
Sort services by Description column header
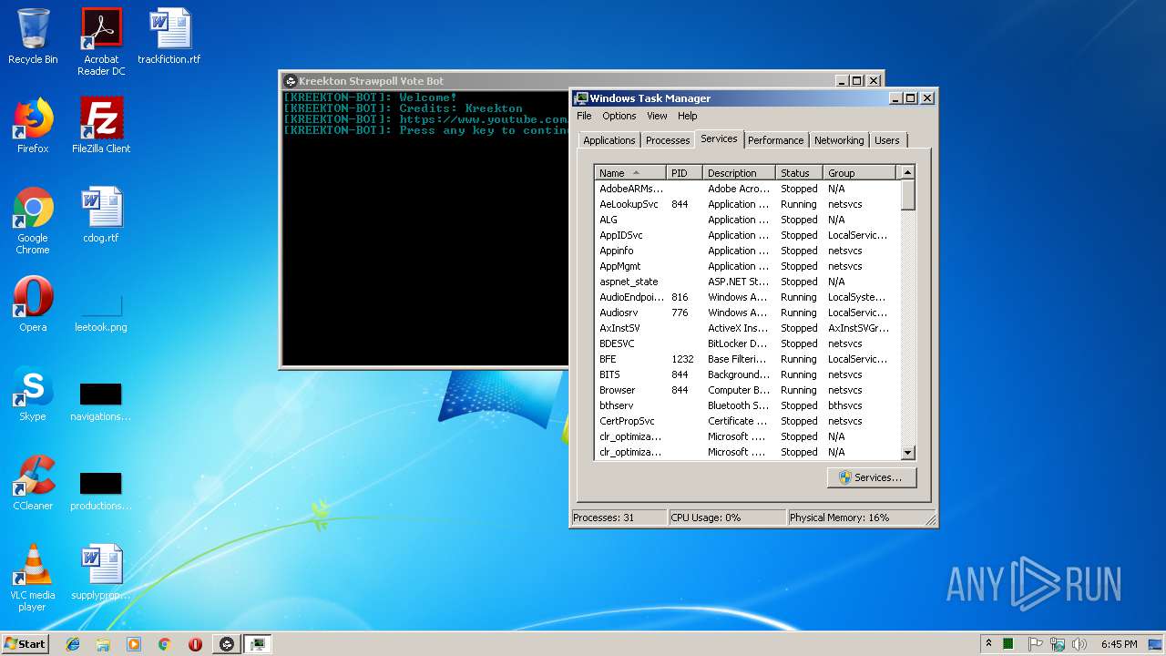point(739,172)
